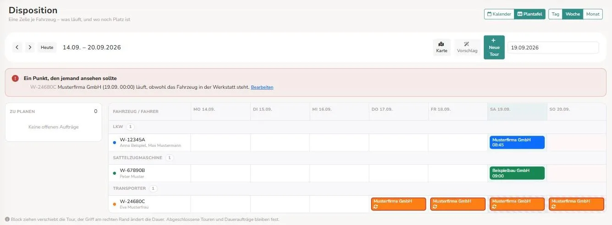Open the Karte map view
Screen dimensions: 612x225
pos(442,47)
